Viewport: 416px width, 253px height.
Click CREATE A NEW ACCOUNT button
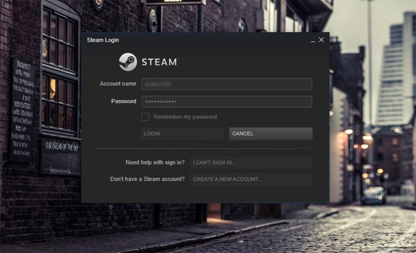[251, 179]
